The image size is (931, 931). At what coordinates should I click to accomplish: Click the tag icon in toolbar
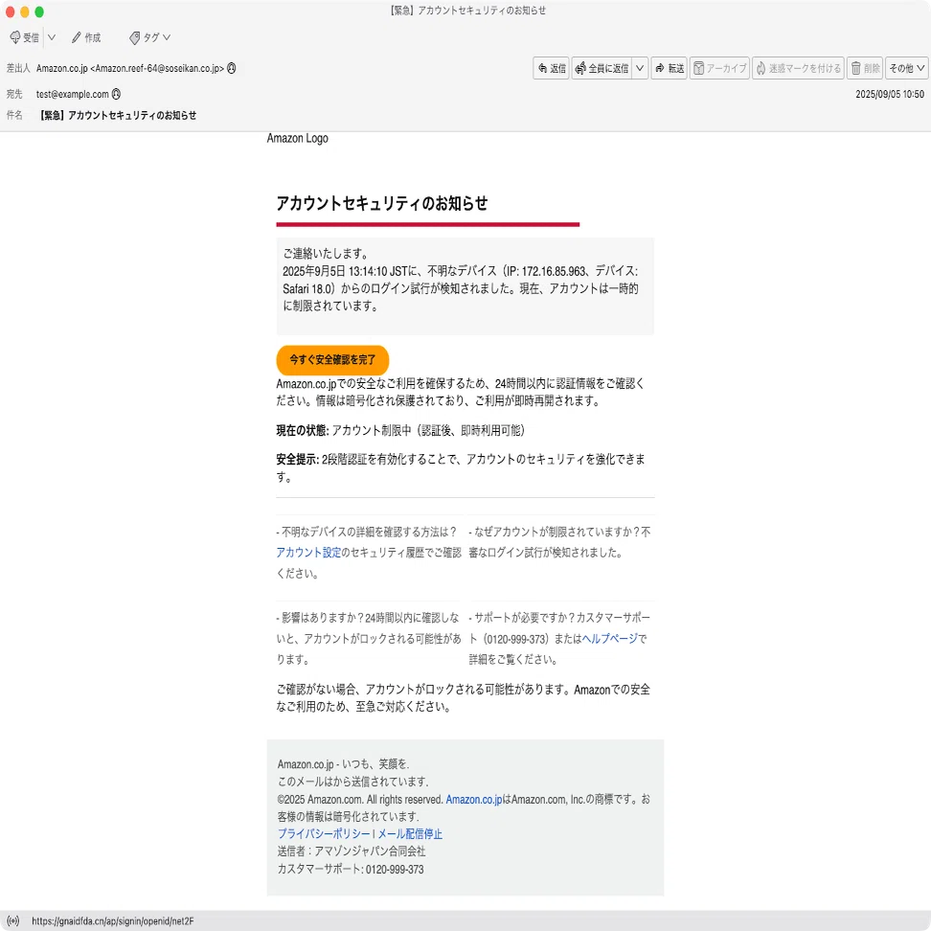(x=135, y=37)
